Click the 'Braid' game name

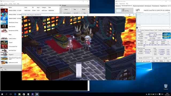10,34
